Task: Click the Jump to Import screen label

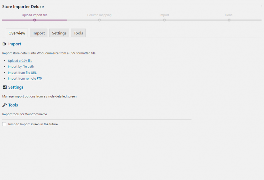Action: [x=33, y=124]
